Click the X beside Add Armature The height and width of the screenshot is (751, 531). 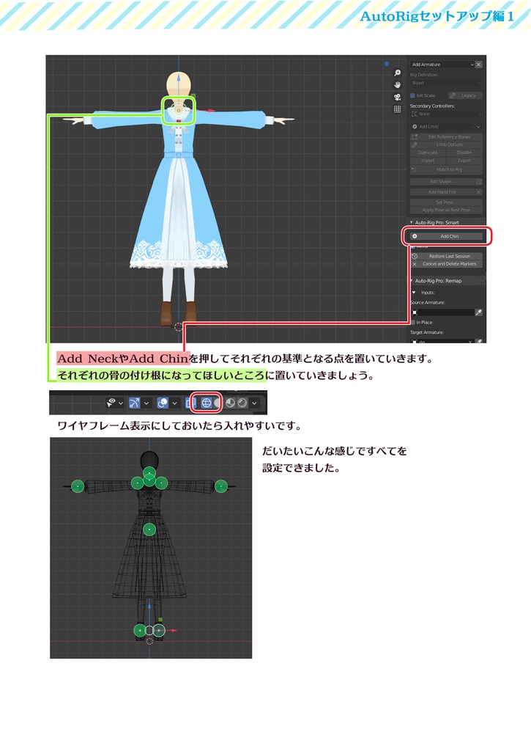(x=478, y=65)
